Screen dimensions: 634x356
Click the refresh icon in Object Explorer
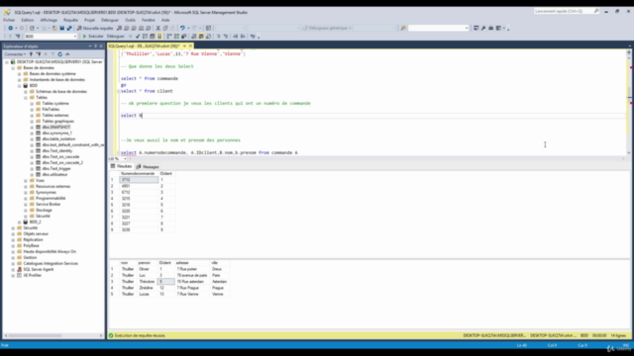pyautogui.click(x=59, y=54)
